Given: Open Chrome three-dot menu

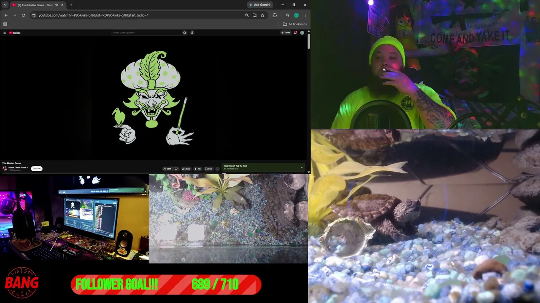Looking at the screenshot, I should tap(305, 15).
